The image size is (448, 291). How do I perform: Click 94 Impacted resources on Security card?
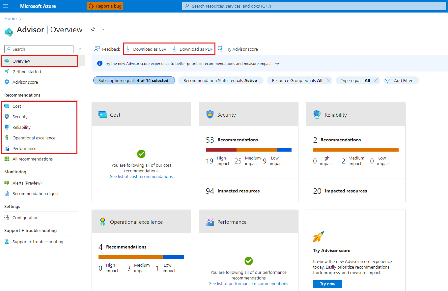[233, 191]
